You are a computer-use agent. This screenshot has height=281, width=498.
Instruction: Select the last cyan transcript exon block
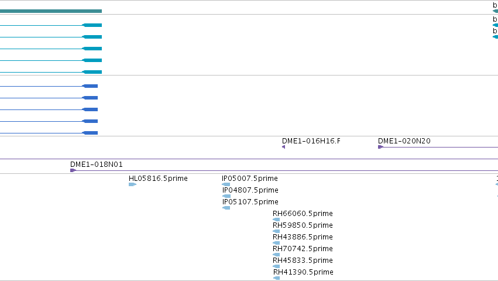tap(92, 72)
